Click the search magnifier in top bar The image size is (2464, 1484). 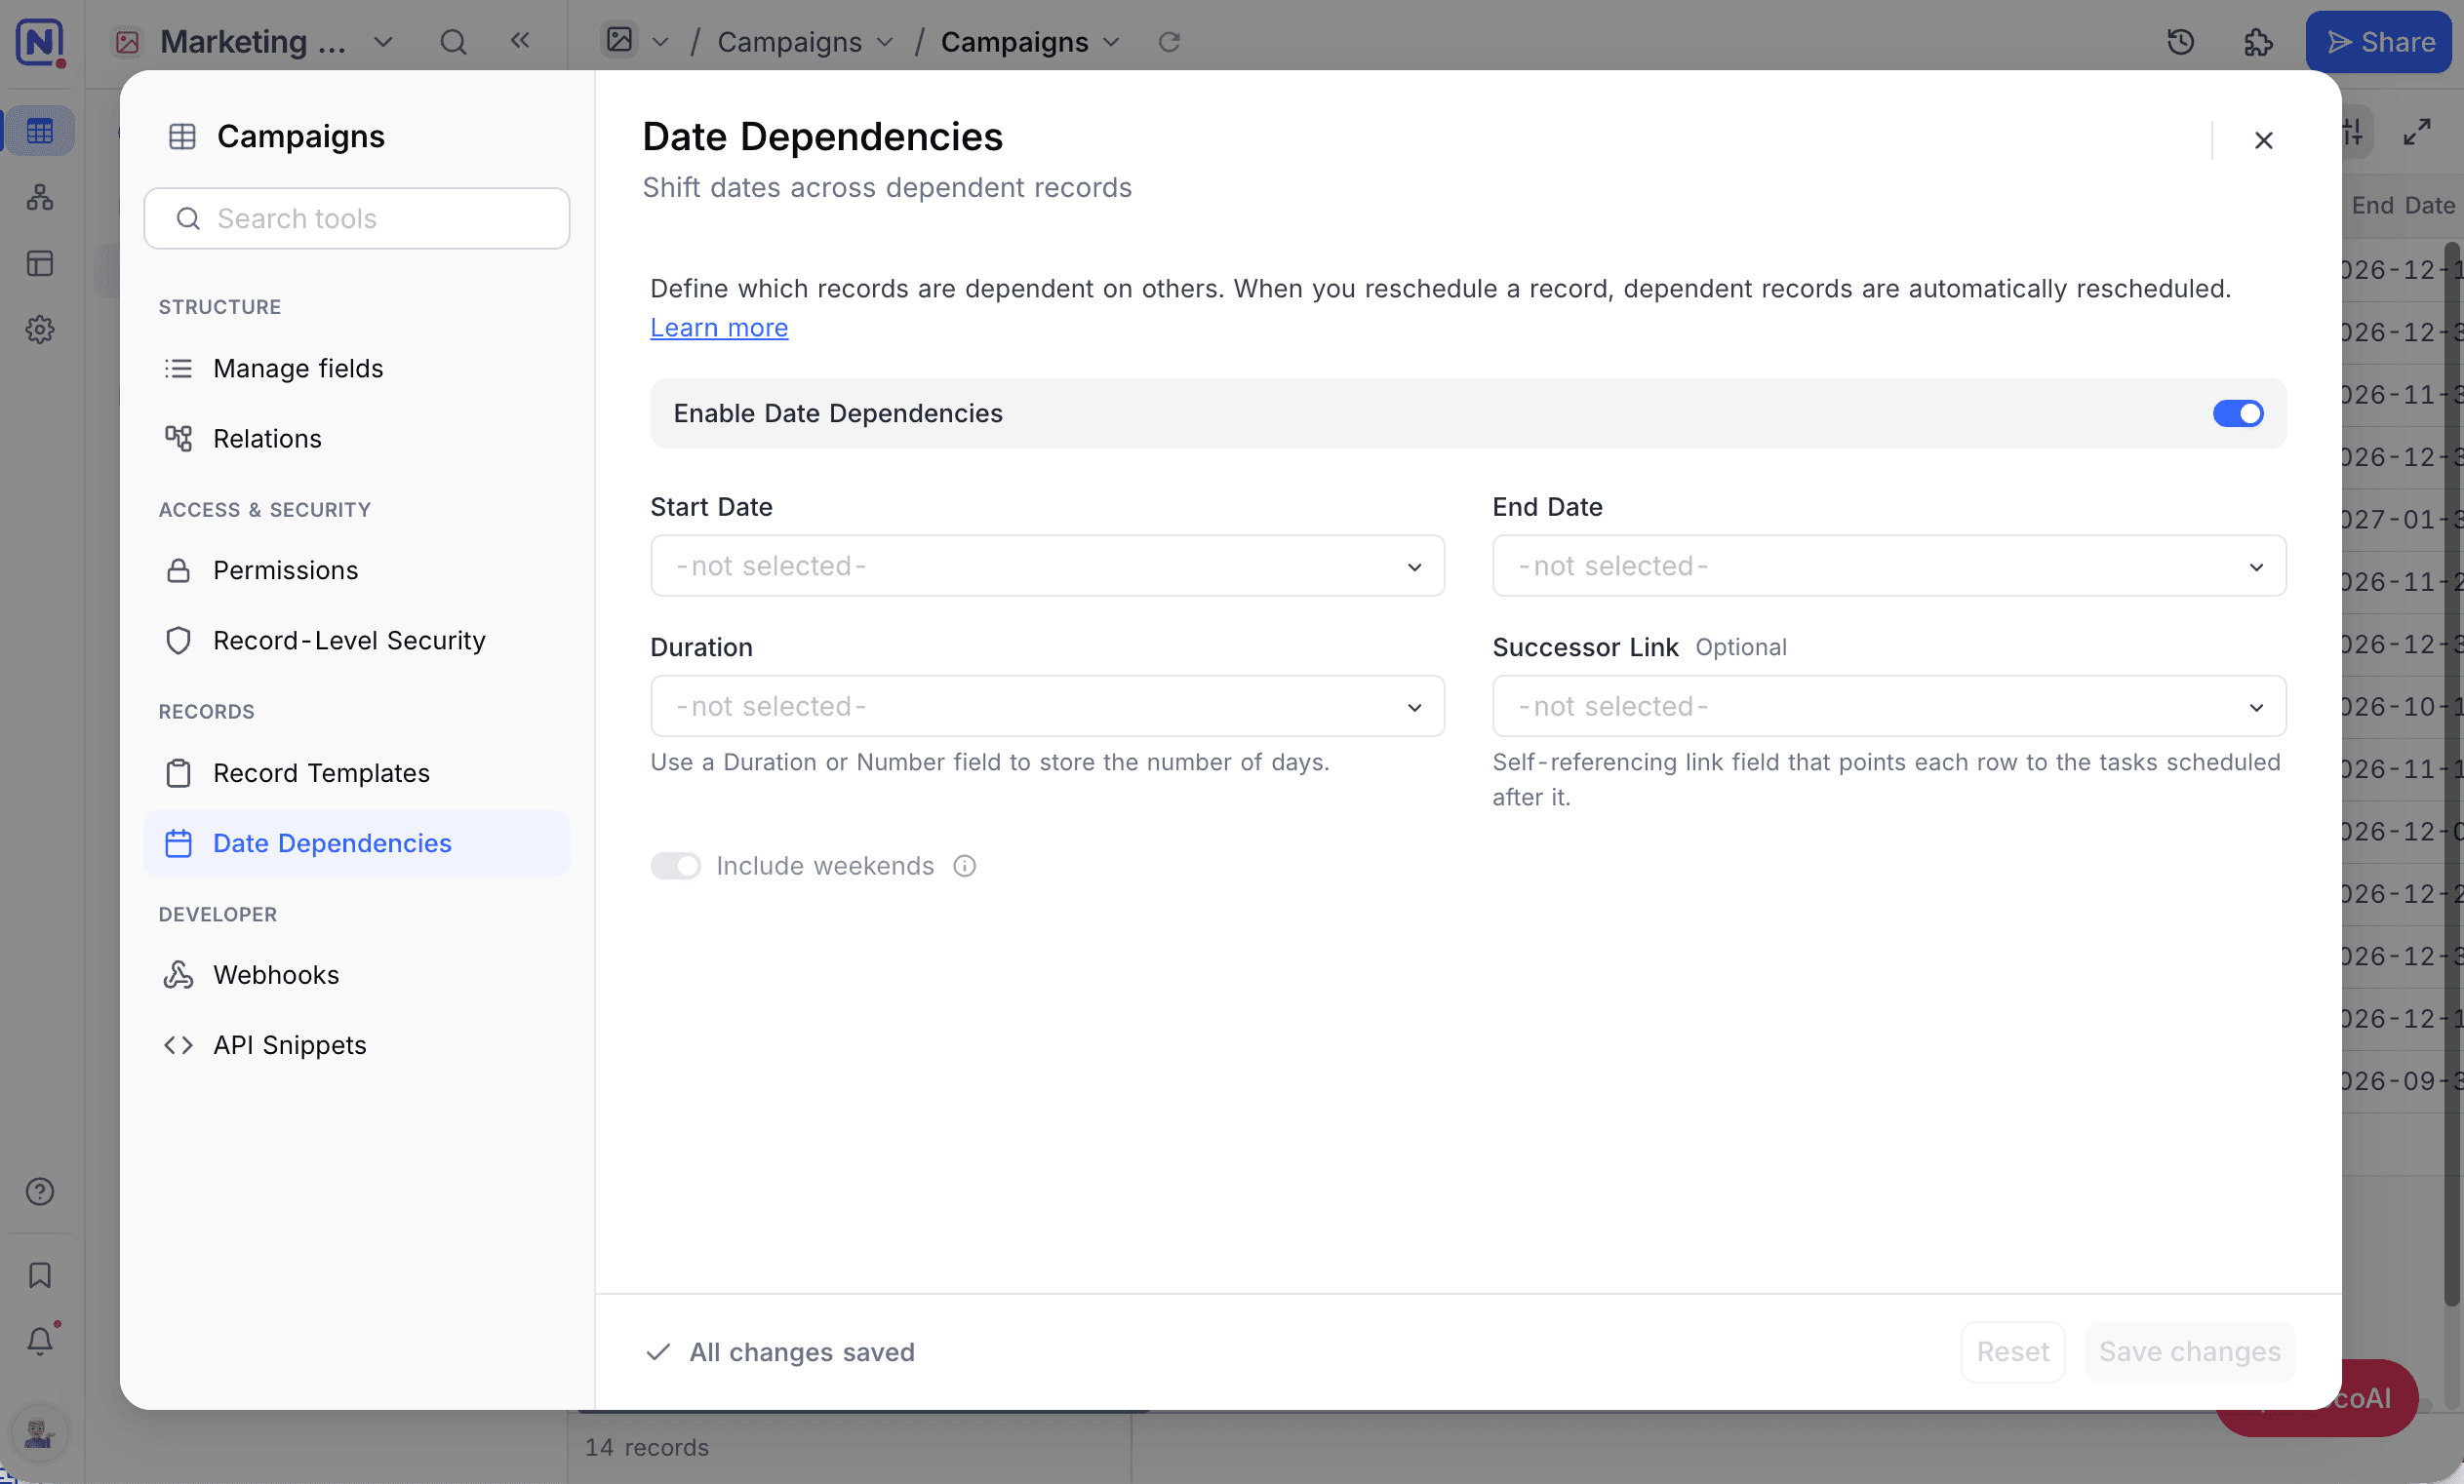tap(453, 42)
